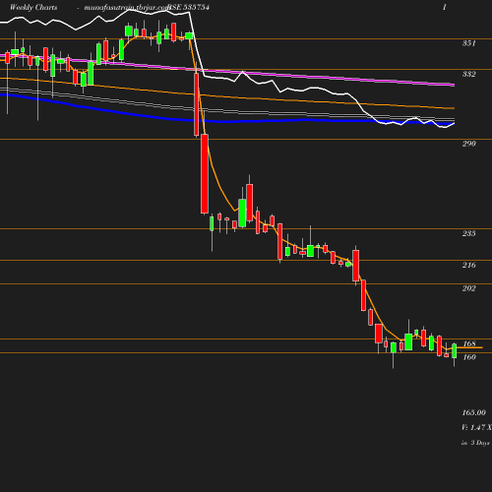
Task: Click the "in 3 Days" label
Action: tap(475, 443)
